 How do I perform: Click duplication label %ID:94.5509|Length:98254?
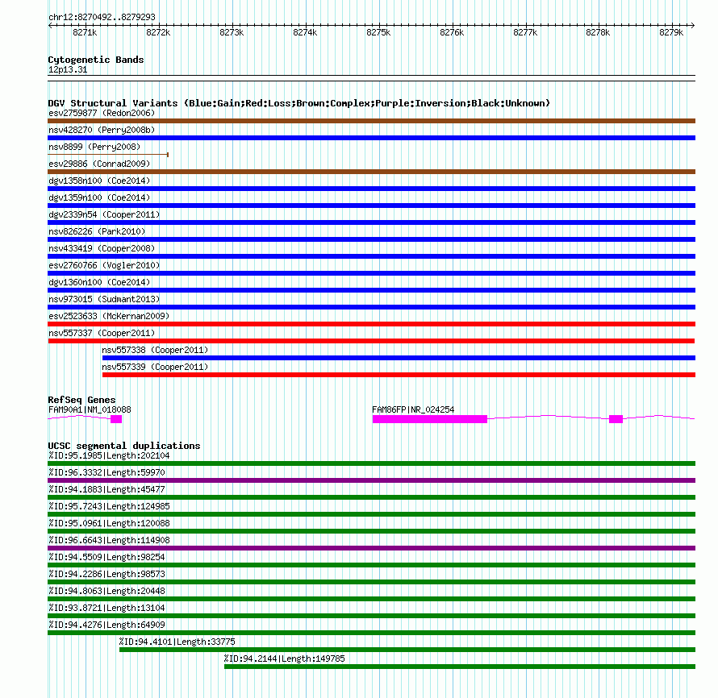coord(106,557)
